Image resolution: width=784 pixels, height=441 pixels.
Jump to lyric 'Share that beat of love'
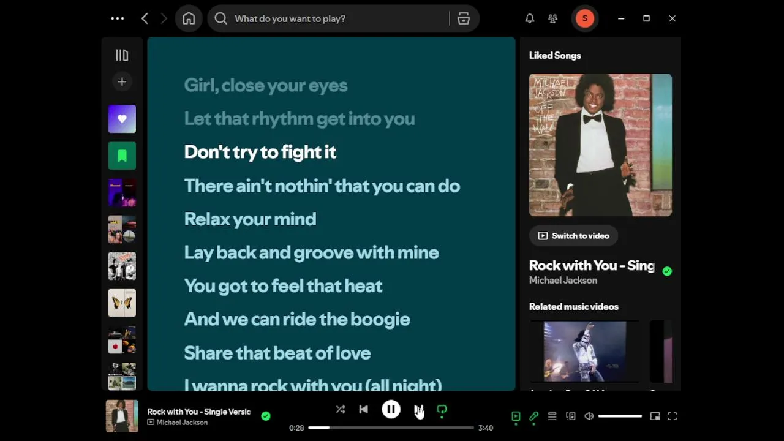pyautogui.click(x=277, y=353)
